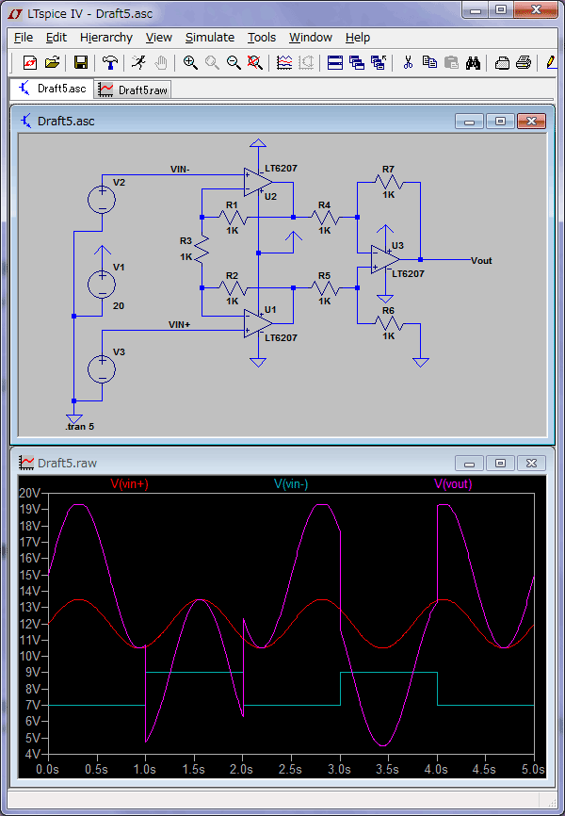Open the Simulate menu

click(x=210, y=38)
